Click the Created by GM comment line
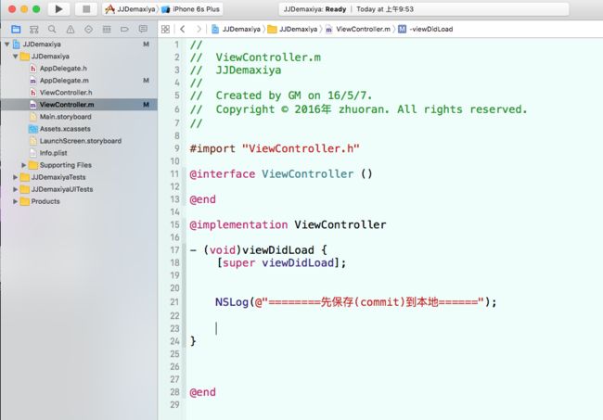This screenshot has width=603, height=420. [x=281, y=95]
